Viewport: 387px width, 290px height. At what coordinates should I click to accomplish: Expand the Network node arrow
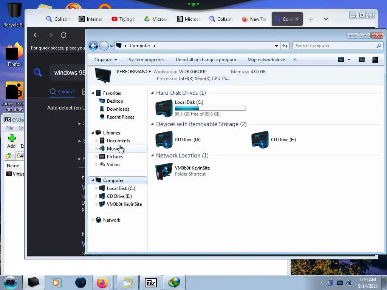click(x=93, y=220)
